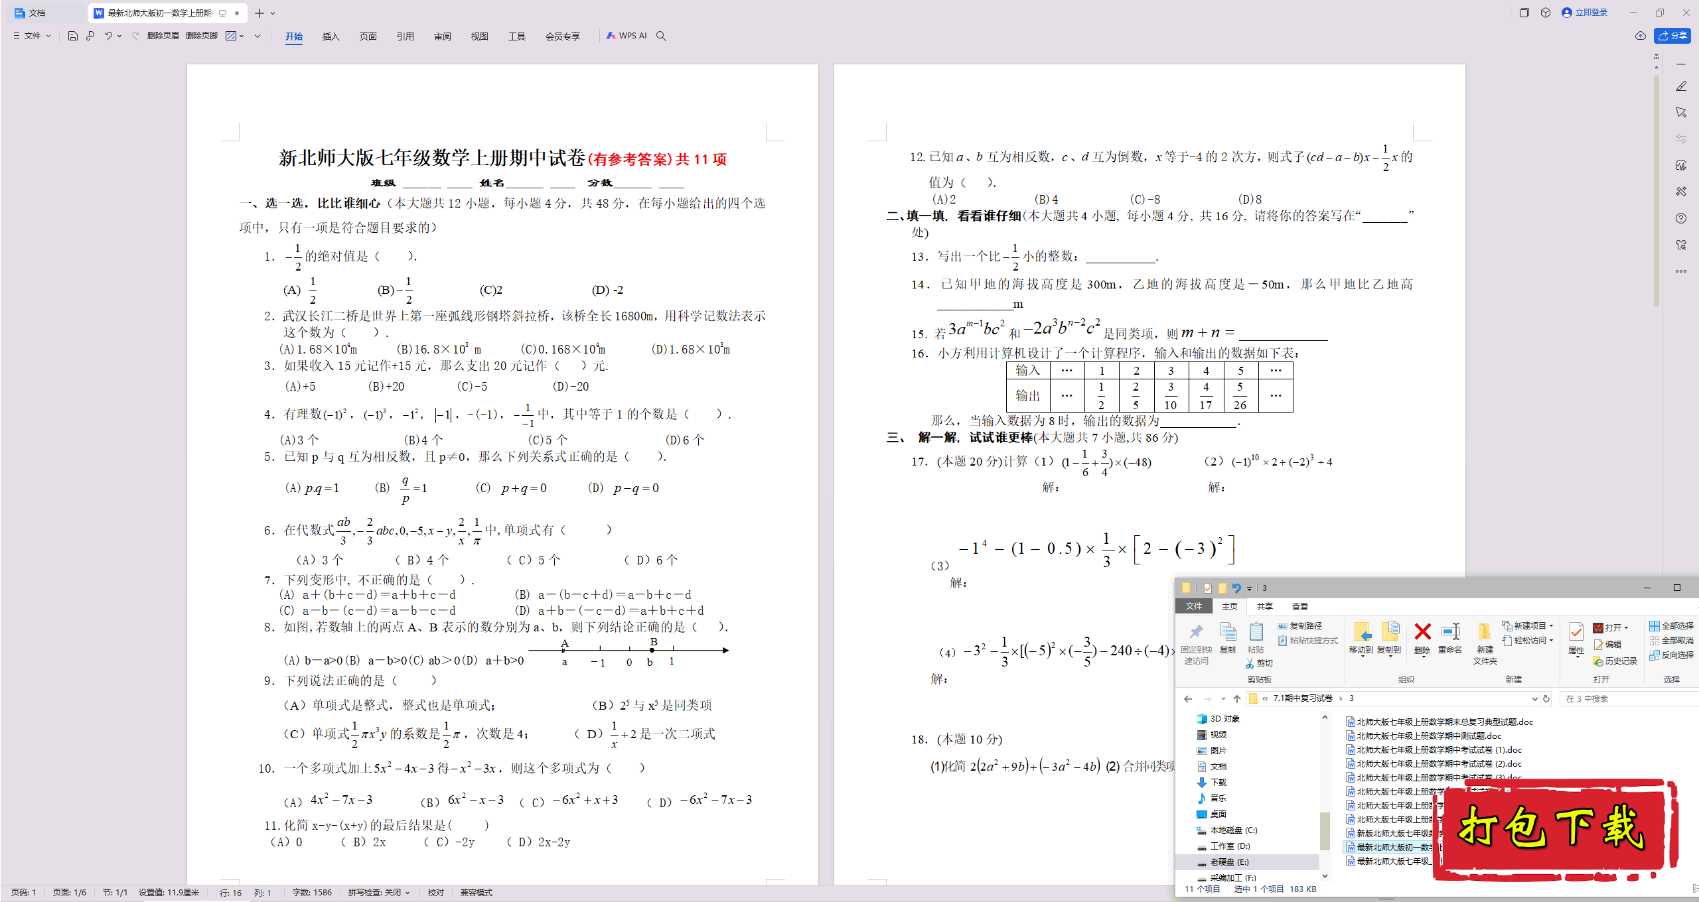The image size is (1699, 902).
Task: Click Rename icon in Explorer ribbon
Action: click(x=1450, y=639)
